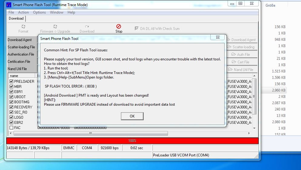This screenshot has width=301, height=170.
Task: Click the horizontal scrollbar right arrow
Action: pos(249,133)
